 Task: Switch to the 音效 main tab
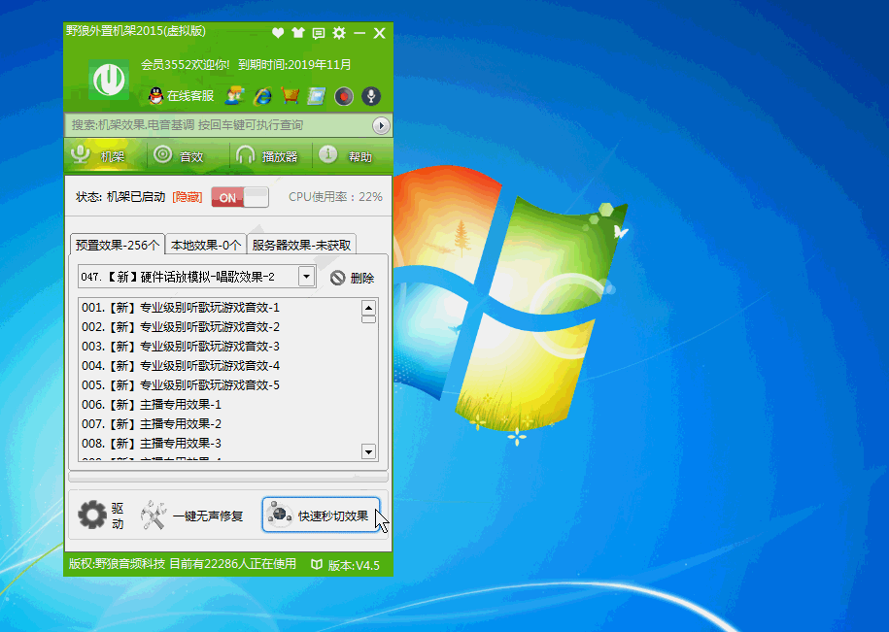(188, 155)
